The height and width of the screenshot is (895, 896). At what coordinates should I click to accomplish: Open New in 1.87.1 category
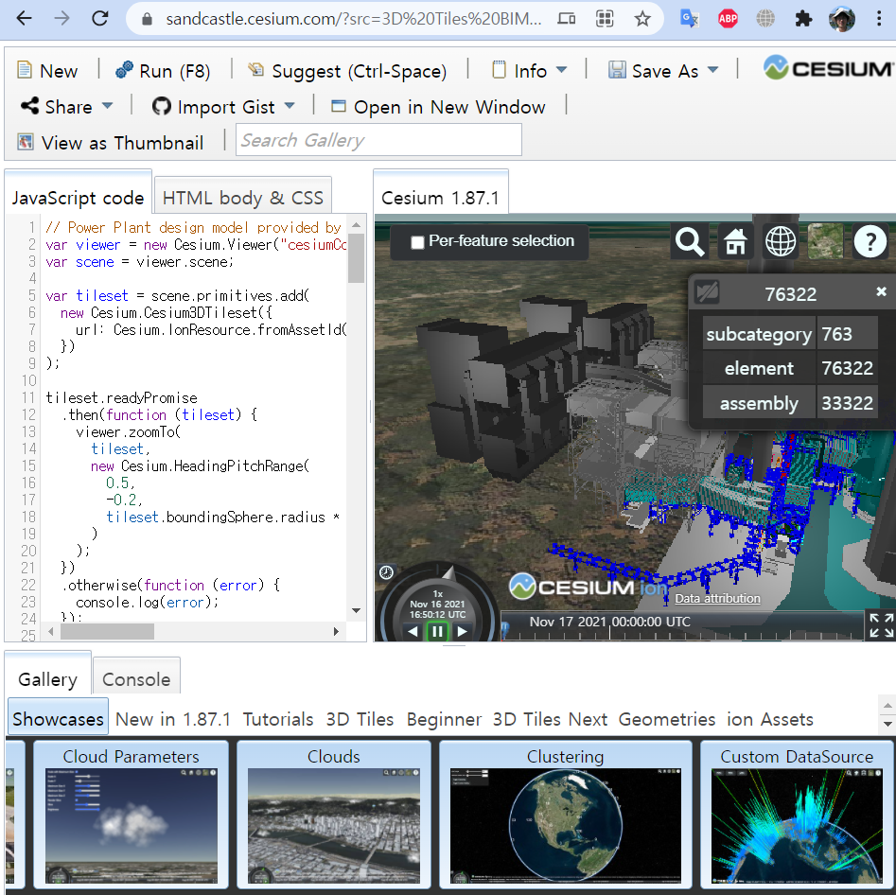173,719
